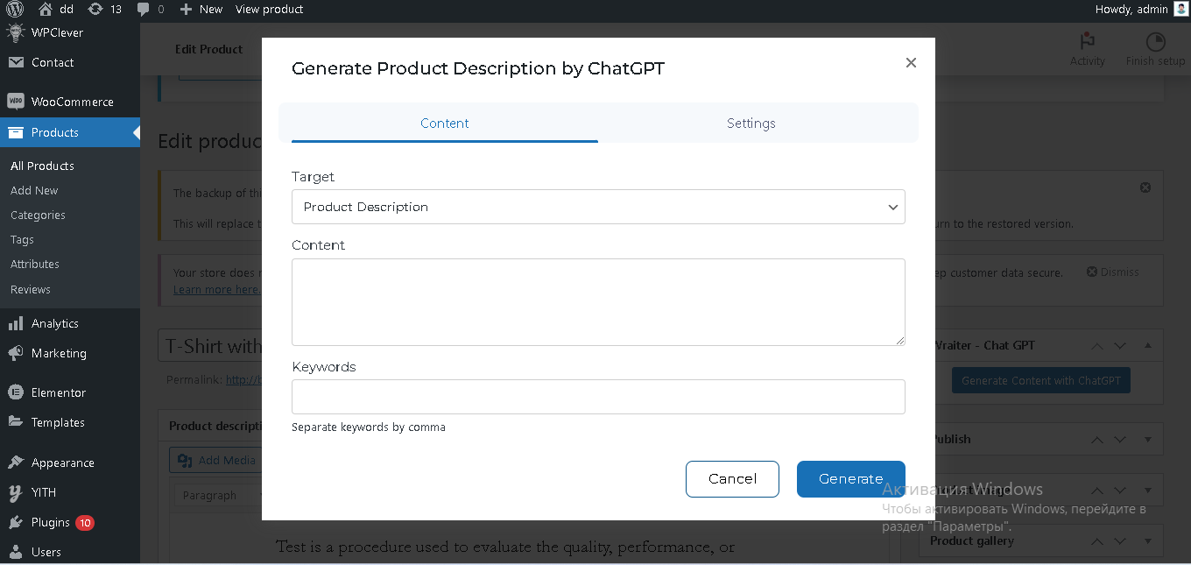Focus the Keywords input field
Viewport: 1191px width, 565px height.
click(x=598, y=397)
